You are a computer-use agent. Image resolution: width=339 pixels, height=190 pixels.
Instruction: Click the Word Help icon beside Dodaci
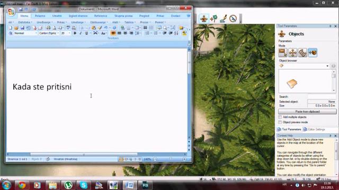pos(189,16)
